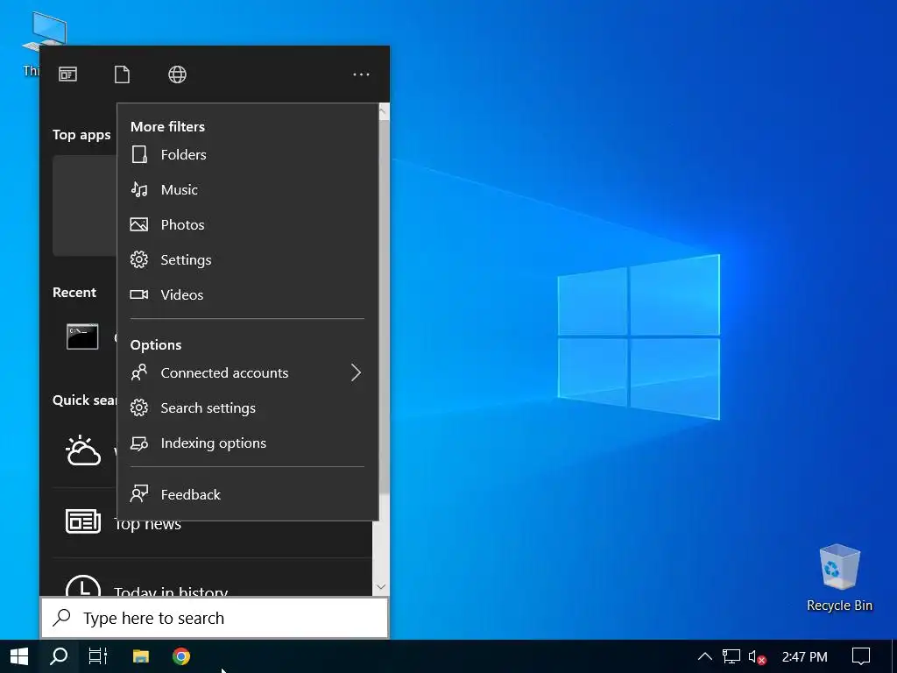Click the Search settings gear icon
897x673 pixels.
click(139, 407)
